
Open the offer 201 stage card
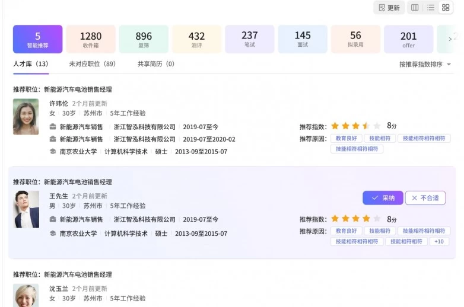pos(408,39)
